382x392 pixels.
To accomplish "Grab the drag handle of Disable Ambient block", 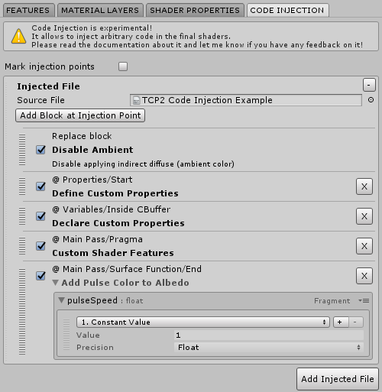I will [x=22, y=150].
